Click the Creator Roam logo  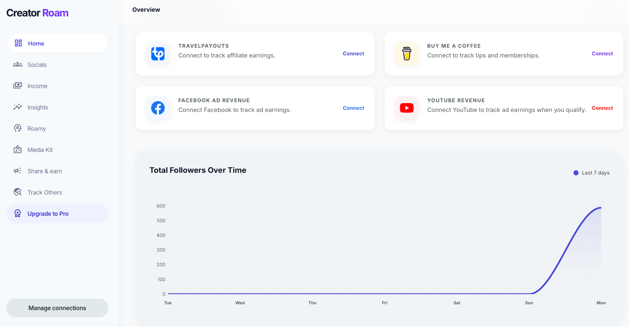coord(37,13)
